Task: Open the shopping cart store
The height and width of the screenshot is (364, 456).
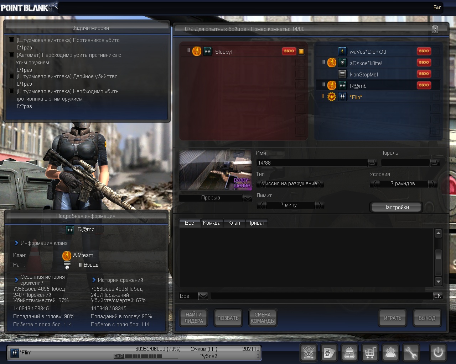Action: [x=370, y=353]
